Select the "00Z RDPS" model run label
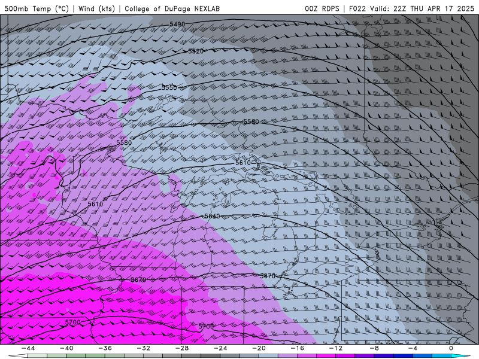This screenshot has width=479, height=359. coord(322,8)
